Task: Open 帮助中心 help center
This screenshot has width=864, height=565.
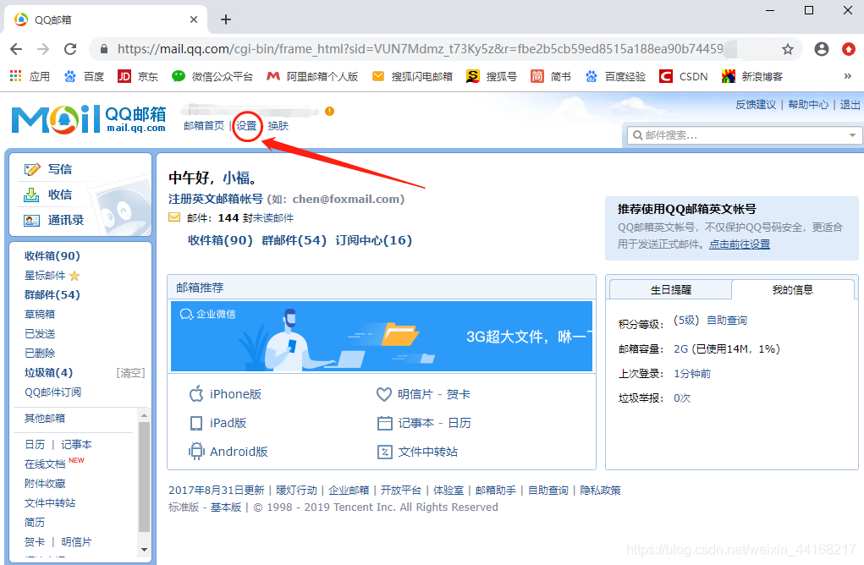Action: 808,105
